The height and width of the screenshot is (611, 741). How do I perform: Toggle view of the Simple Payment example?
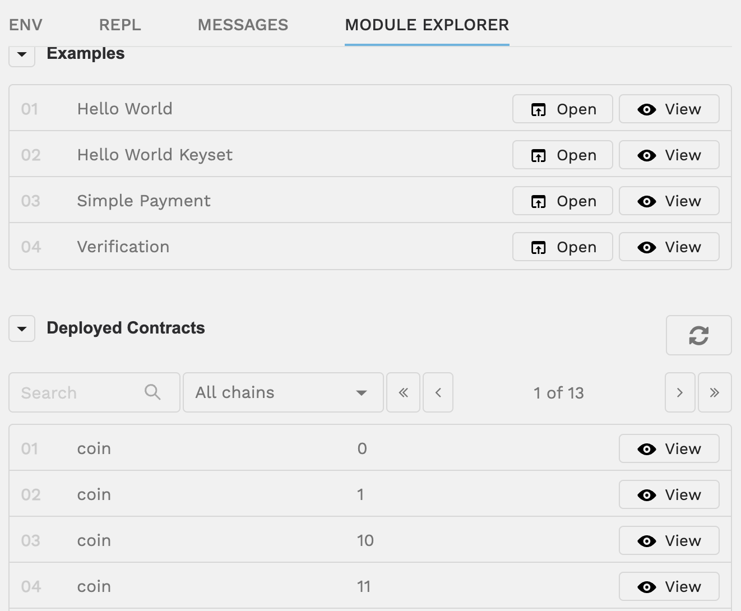[x=669, y=201]
